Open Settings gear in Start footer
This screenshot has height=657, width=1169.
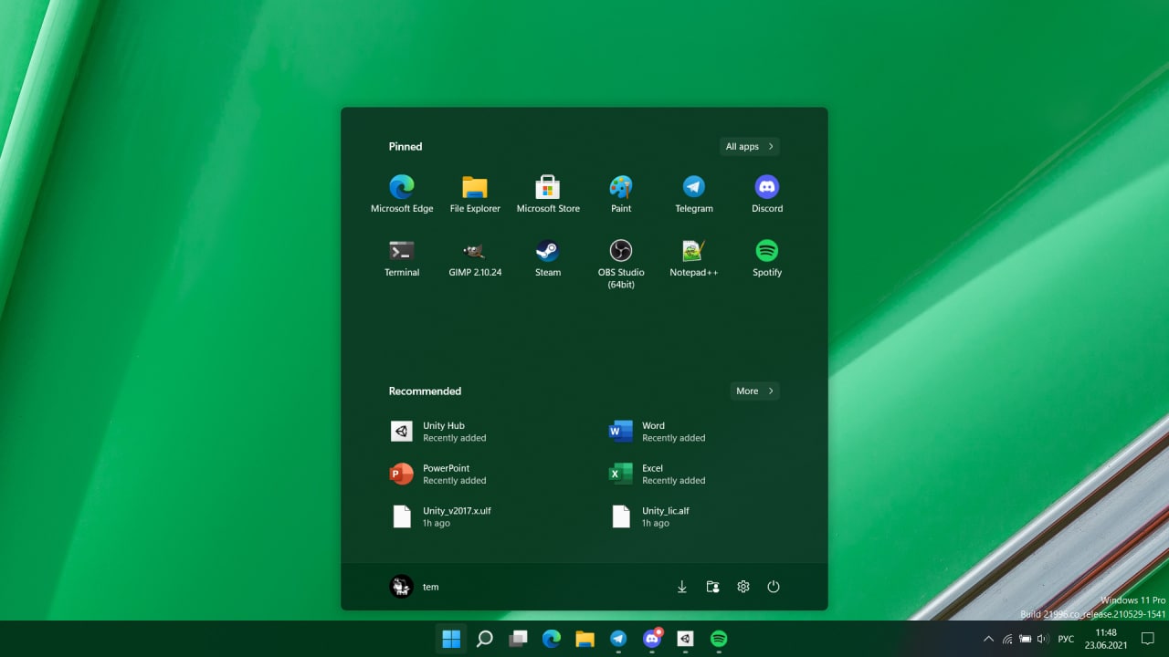click(743, 587)
